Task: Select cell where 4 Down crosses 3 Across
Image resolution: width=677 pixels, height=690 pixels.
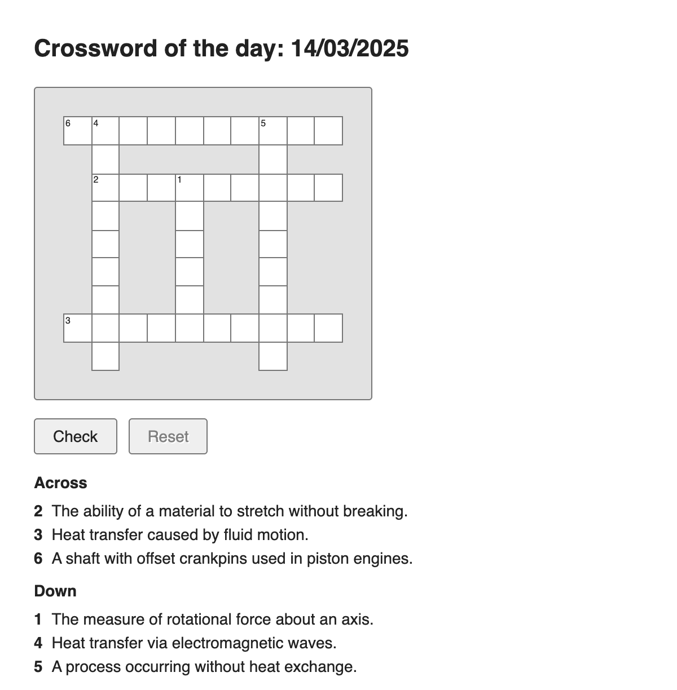Action: tap(105, 328)
